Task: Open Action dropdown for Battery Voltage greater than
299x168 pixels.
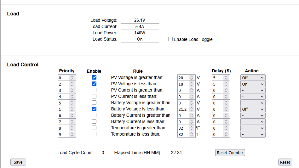Action: [x=253, y=103]
